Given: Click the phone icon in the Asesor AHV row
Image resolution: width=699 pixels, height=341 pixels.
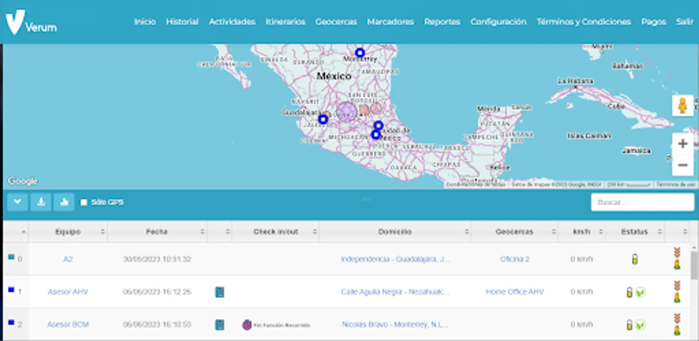Looking at the screenshot, I should click(x=220, y=292).
